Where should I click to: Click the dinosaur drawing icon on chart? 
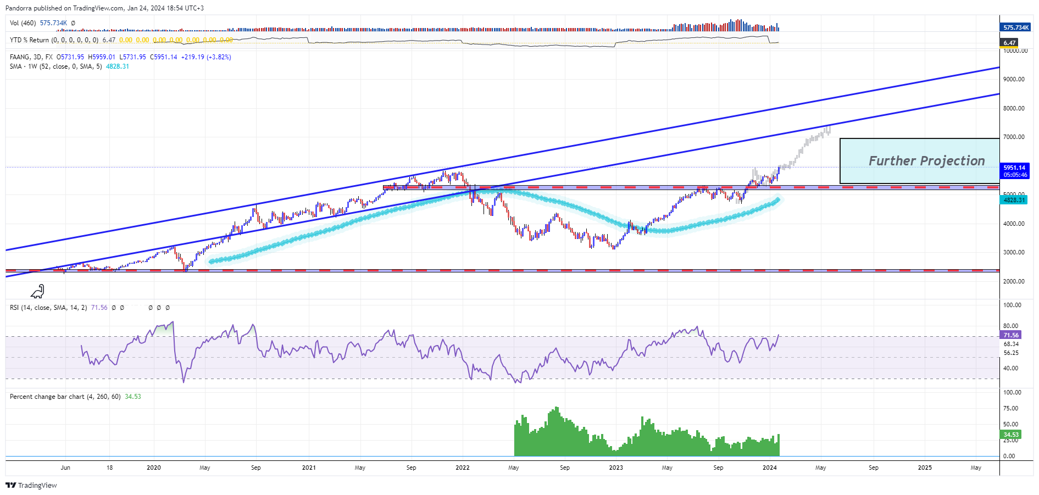37,291
